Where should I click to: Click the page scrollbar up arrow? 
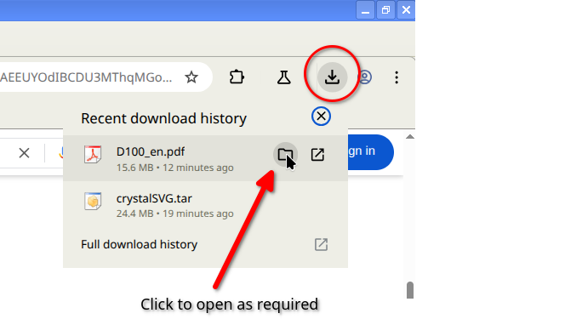pyautogui.click(x=409, y=137)
